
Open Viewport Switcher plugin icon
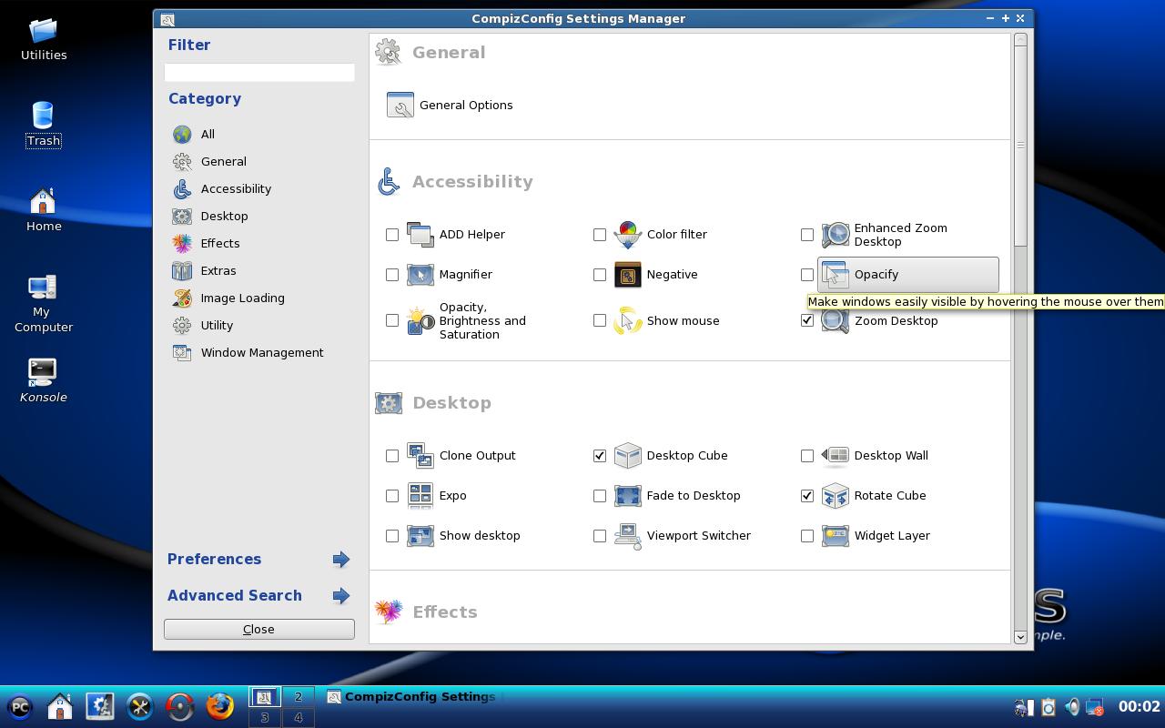(628, 535)
